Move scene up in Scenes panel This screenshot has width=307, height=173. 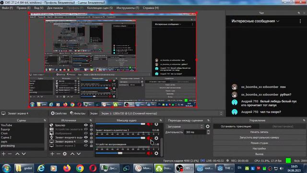(17, 154)
